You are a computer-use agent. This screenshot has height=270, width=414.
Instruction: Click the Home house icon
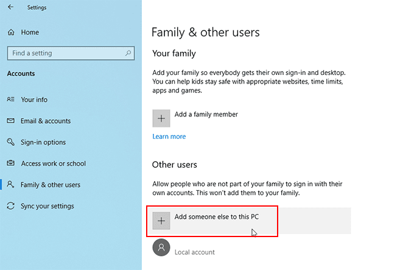coord(10,32)
